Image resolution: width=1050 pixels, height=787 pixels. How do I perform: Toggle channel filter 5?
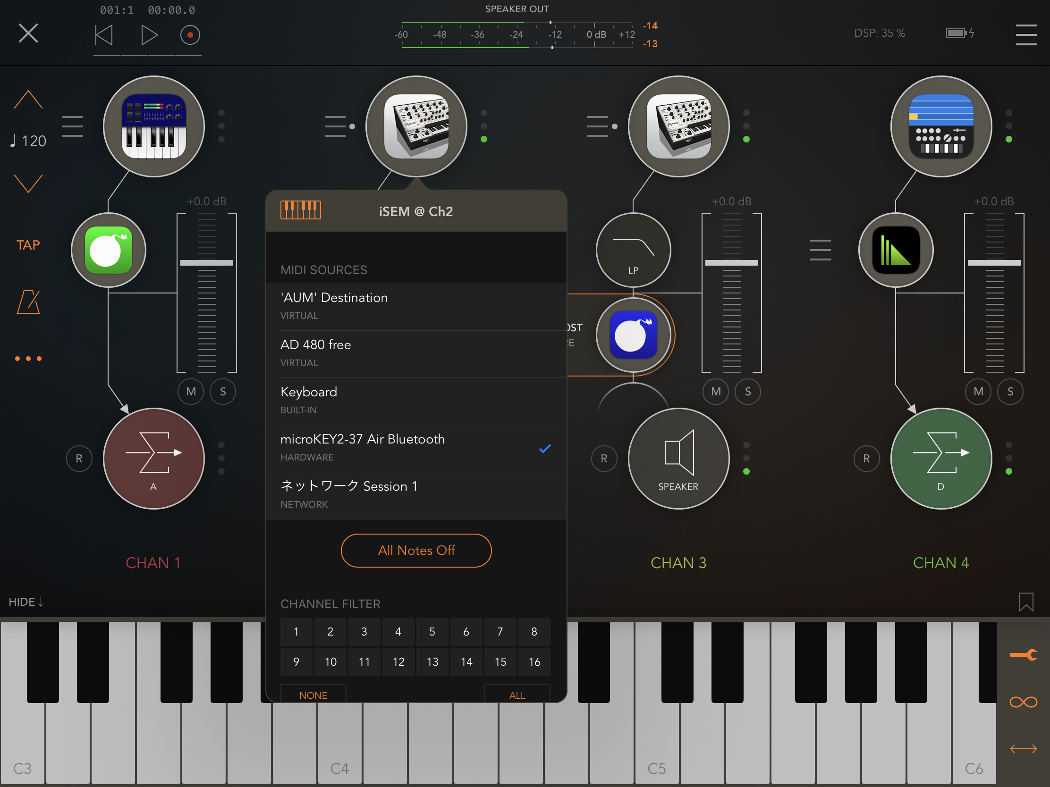[432, 631]
